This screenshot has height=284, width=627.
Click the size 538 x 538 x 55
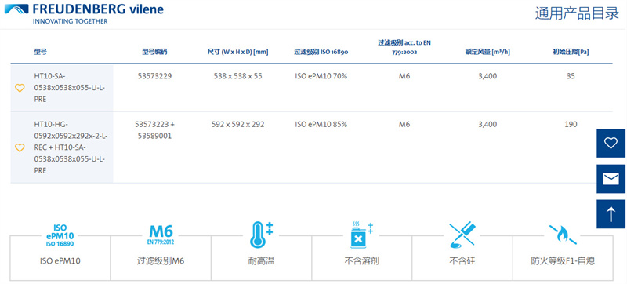tap(238, 76)
